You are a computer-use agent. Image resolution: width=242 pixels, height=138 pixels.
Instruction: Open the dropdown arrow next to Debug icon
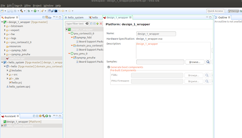pos(32,11)
